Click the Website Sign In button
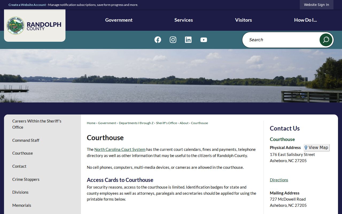342x214 pixels. pos(317,5)
